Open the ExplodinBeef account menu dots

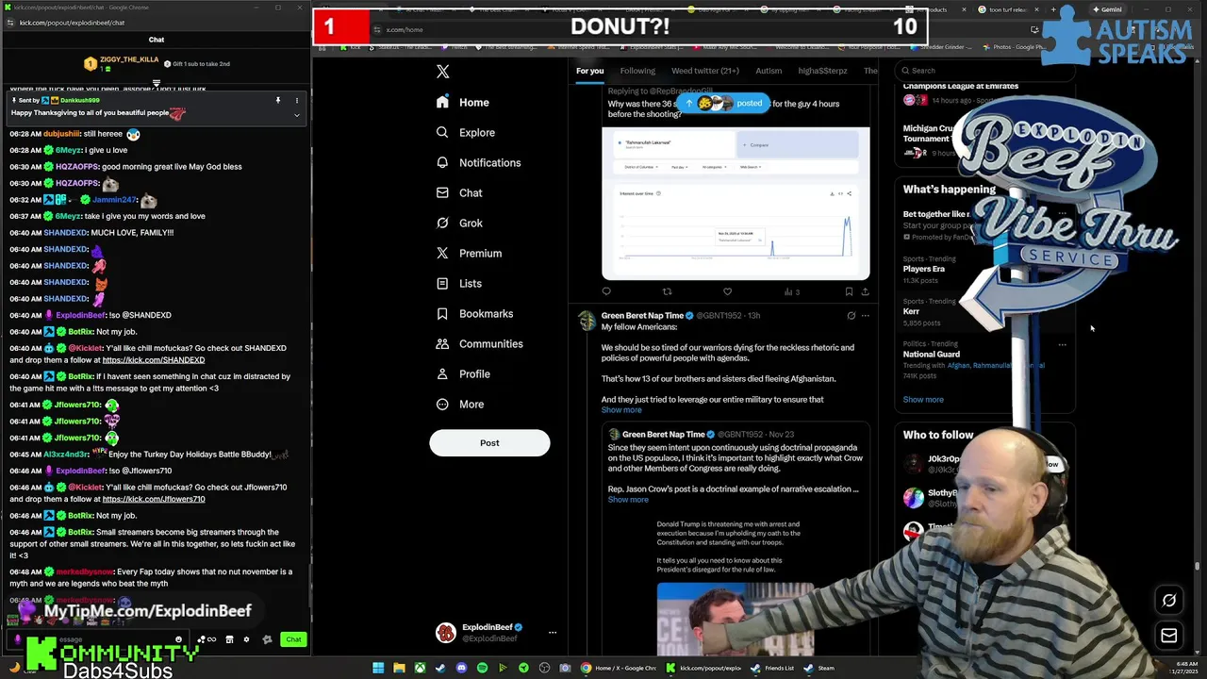tap(553, 633)
